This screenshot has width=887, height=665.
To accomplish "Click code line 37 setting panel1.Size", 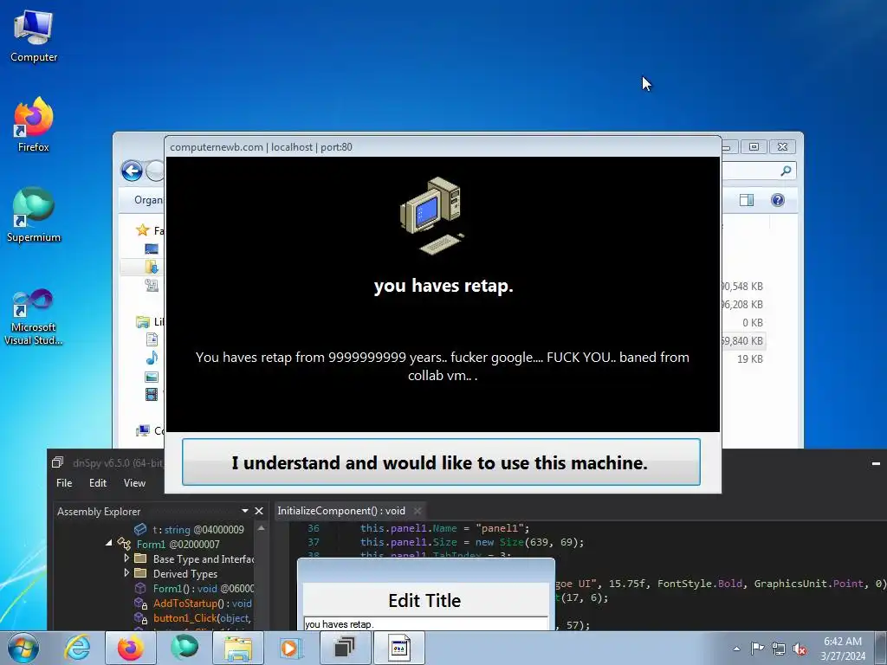I will 472,542.
